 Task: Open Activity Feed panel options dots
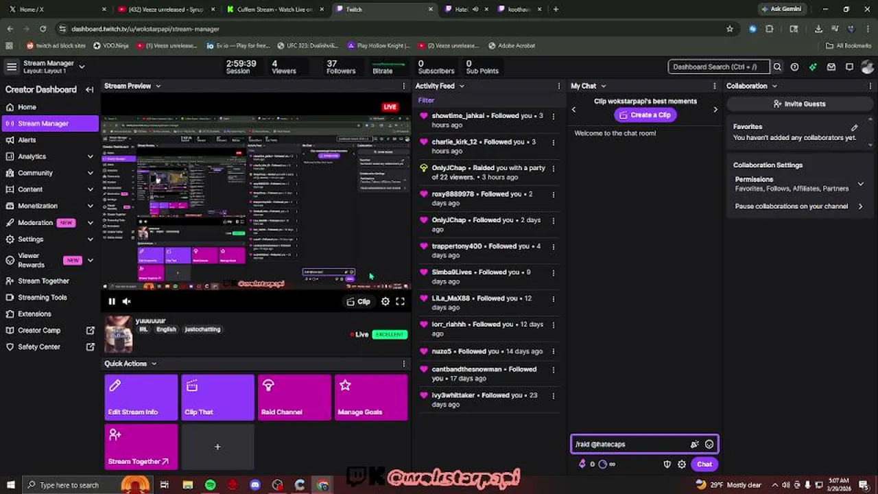click(x=559, y=86)
